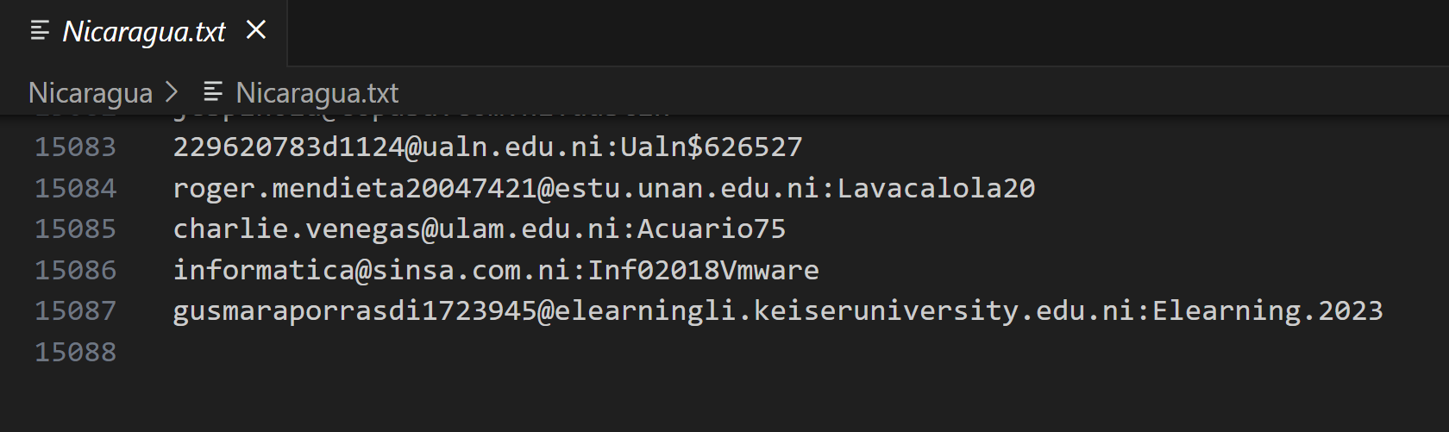Open the Nicaragua.txt breadcrumb item

point(317,92)
